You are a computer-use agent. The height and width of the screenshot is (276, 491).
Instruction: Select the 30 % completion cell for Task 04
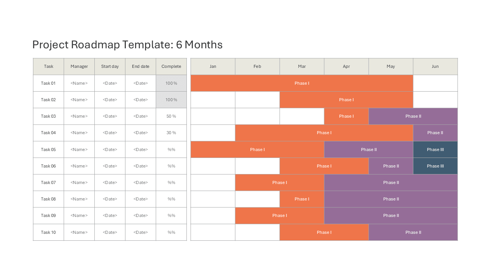[x=171, y=133]
